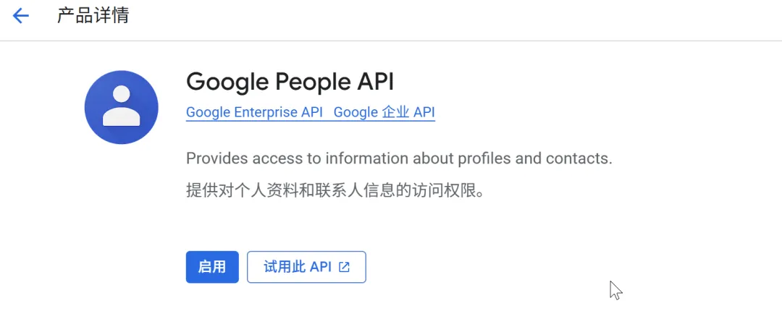
Task: Click the back arrow icon
Action: [x=20, y=16]
